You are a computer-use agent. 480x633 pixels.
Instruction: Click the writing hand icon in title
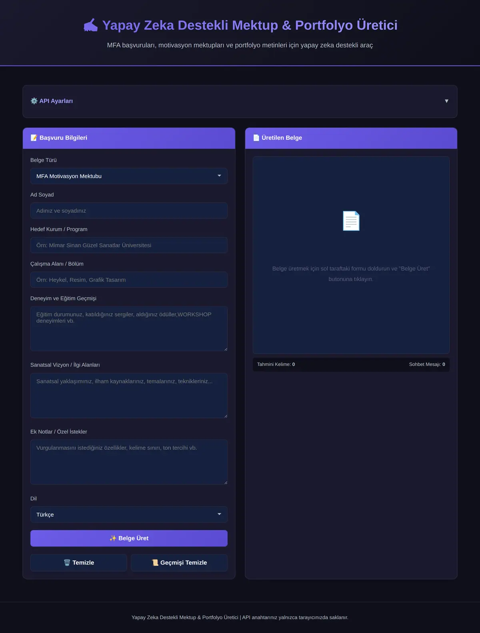90,25
